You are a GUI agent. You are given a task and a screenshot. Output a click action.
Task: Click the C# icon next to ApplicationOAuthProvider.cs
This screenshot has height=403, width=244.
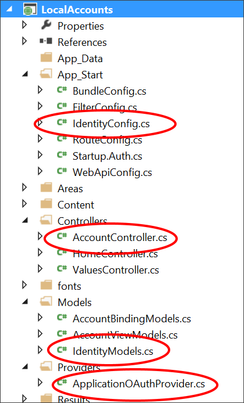click(x=62, y=383)
